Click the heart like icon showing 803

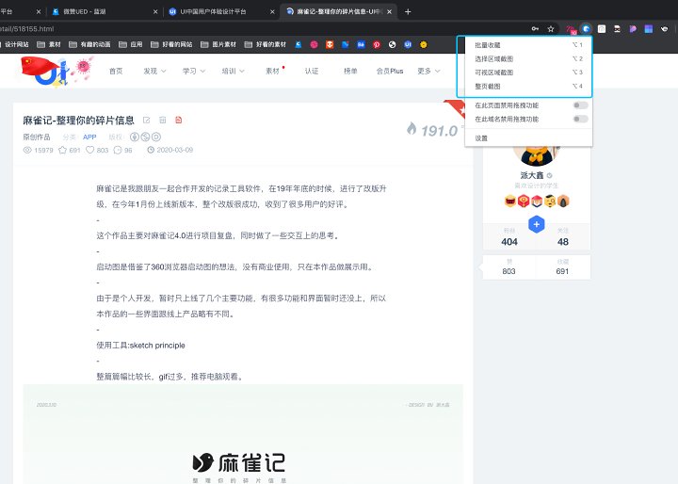(x=90, y=150)
